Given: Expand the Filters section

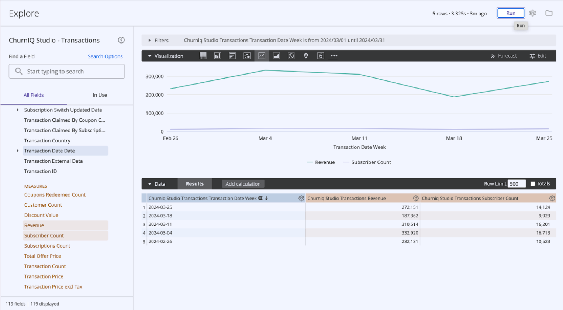Looking at the screenshot, I should (149, 40).
